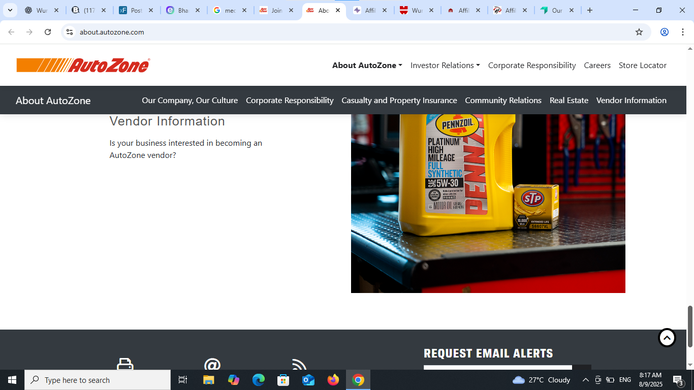This screenshot has height=390, width=694.
Task: Click the AutoZone logo
Action: (83, 66)
